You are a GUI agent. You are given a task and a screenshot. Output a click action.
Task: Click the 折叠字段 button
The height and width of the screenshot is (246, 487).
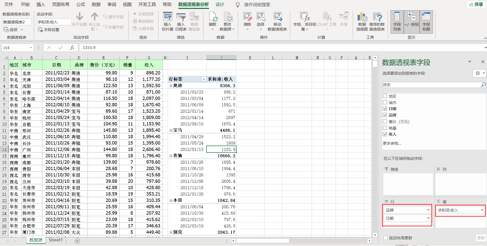tap(113, 27)
